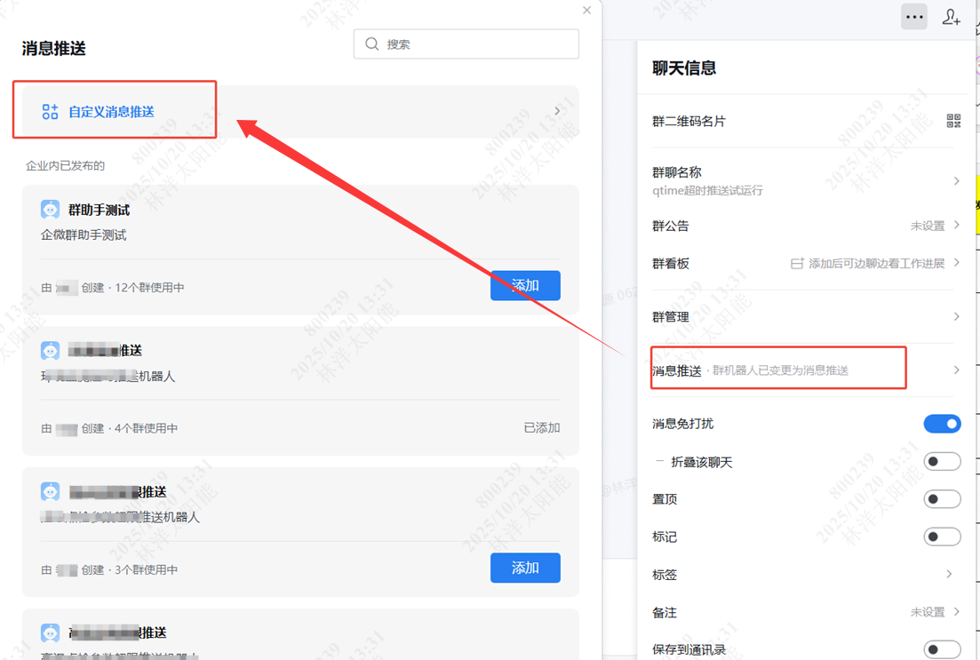Turn off 消息免打扰 switch
This screenshot has width=980, height=660.
tap(942, 424)
